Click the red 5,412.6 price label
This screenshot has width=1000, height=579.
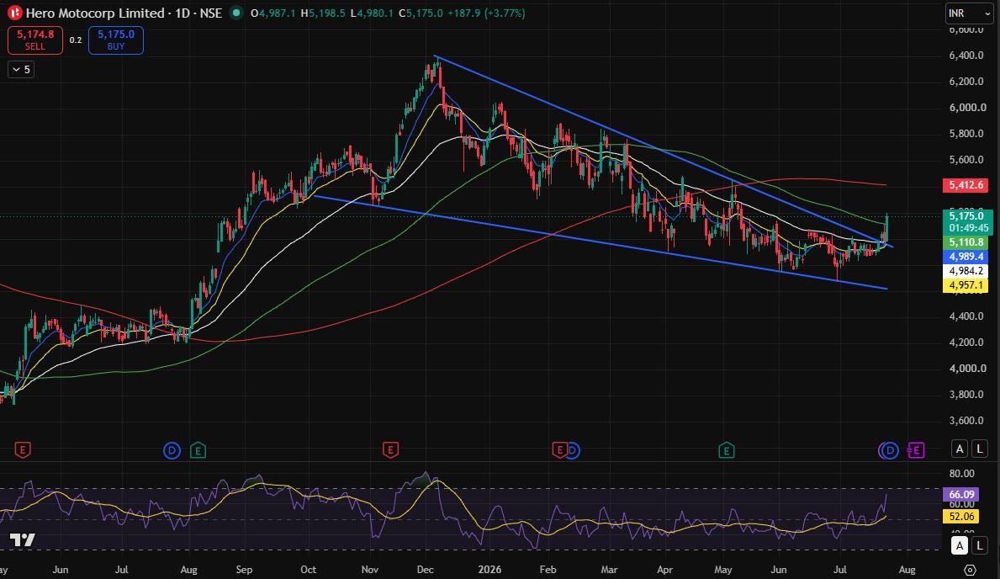[x=966, y=186]
